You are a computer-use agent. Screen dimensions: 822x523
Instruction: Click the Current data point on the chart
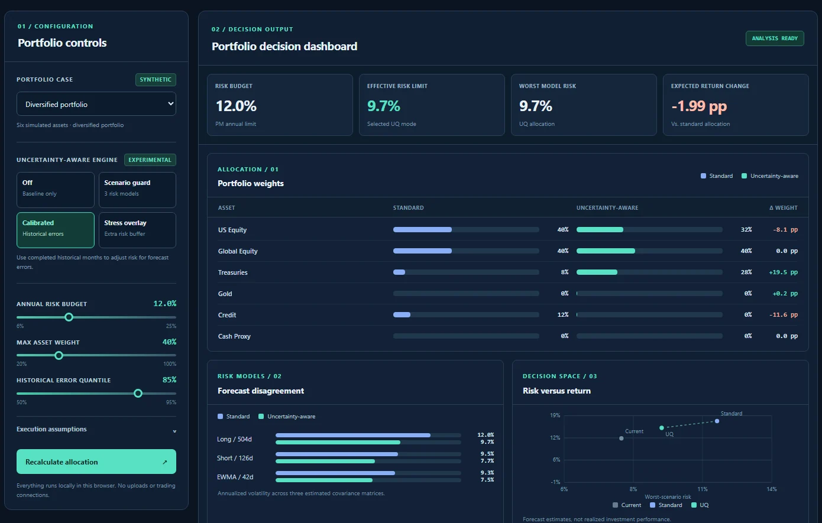click(x=621, y=438)
